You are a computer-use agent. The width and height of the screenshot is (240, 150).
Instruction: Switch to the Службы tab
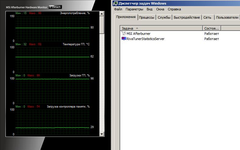point(164,17)
